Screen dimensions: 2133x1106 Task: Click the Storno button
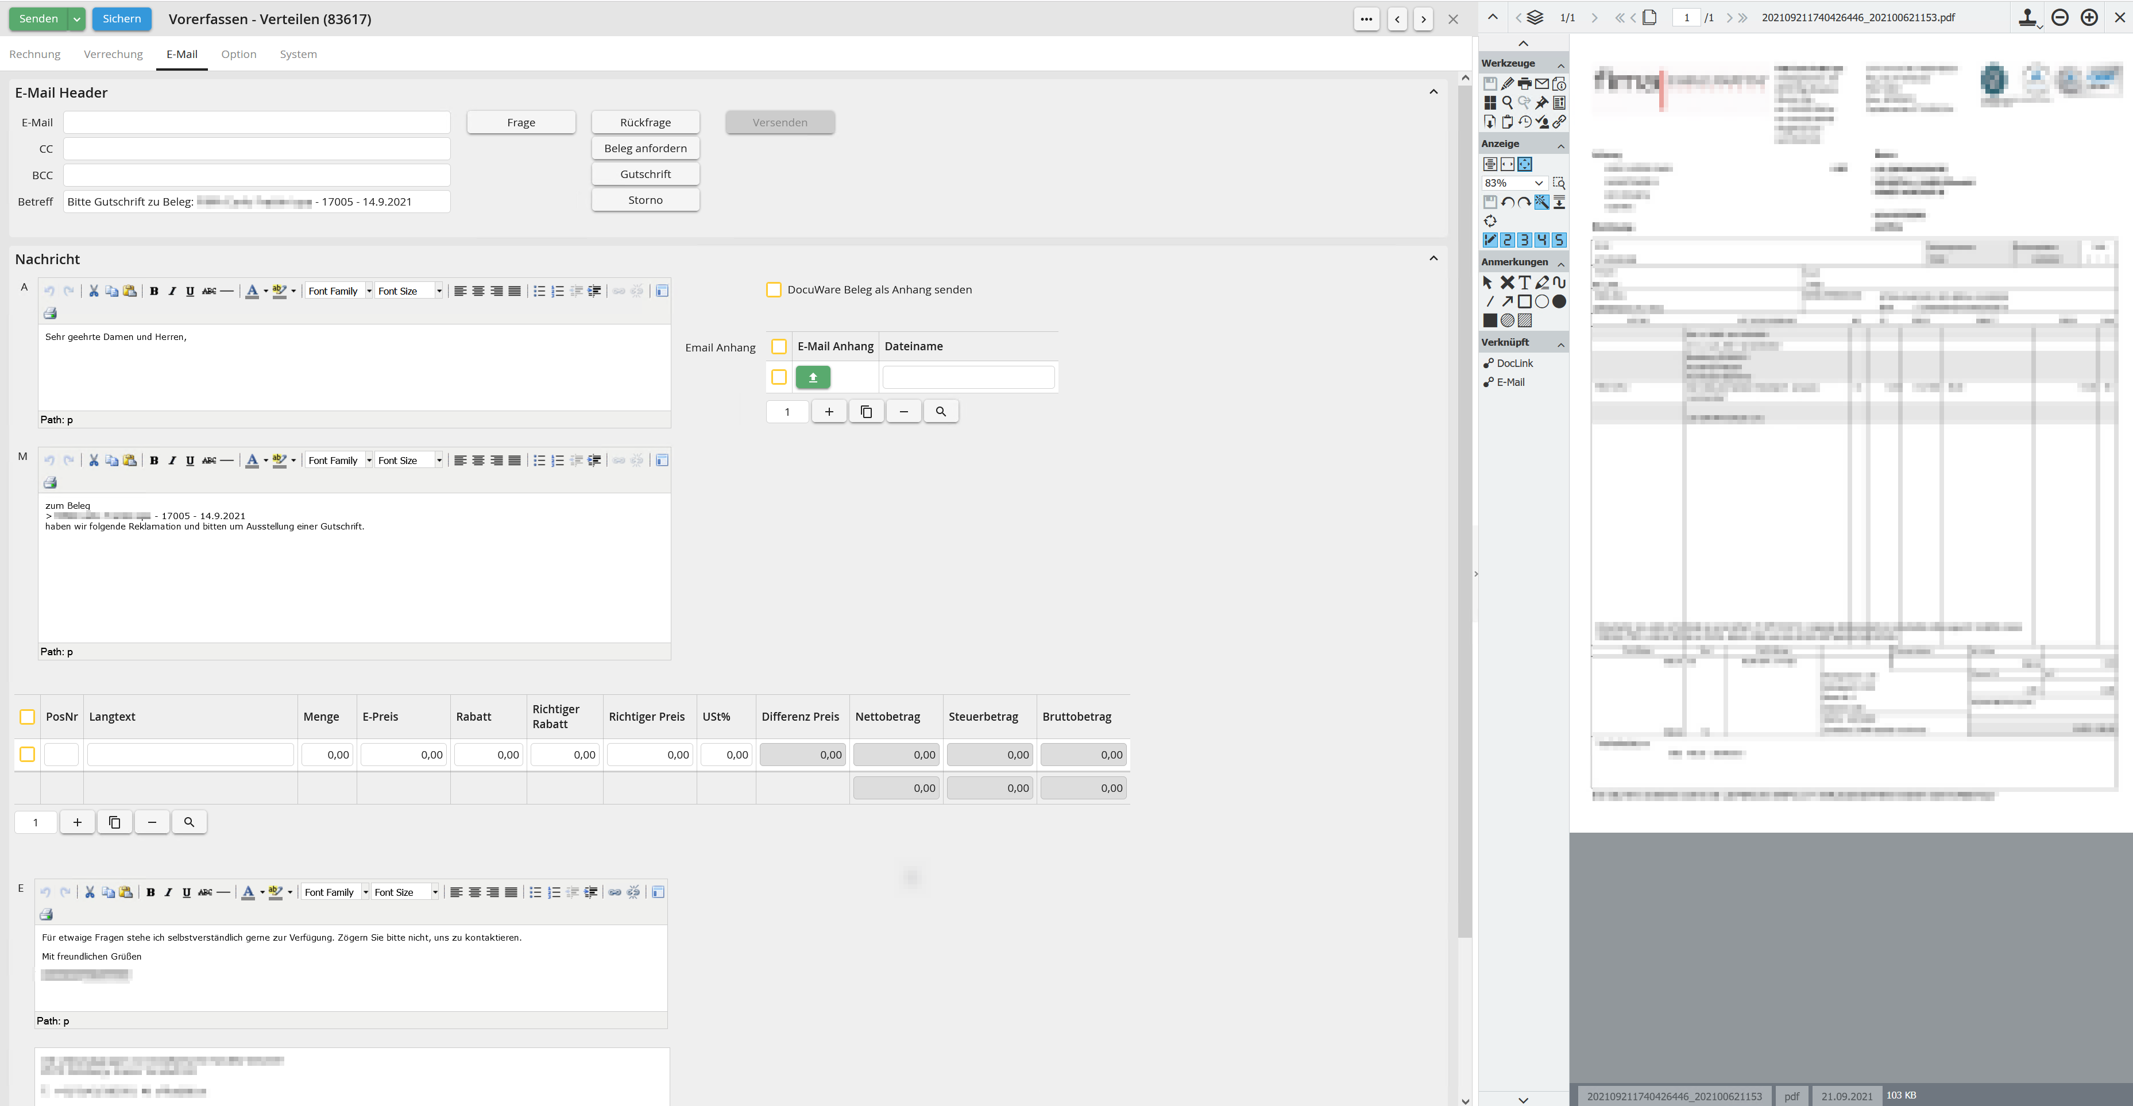click(x=645, y=199)
